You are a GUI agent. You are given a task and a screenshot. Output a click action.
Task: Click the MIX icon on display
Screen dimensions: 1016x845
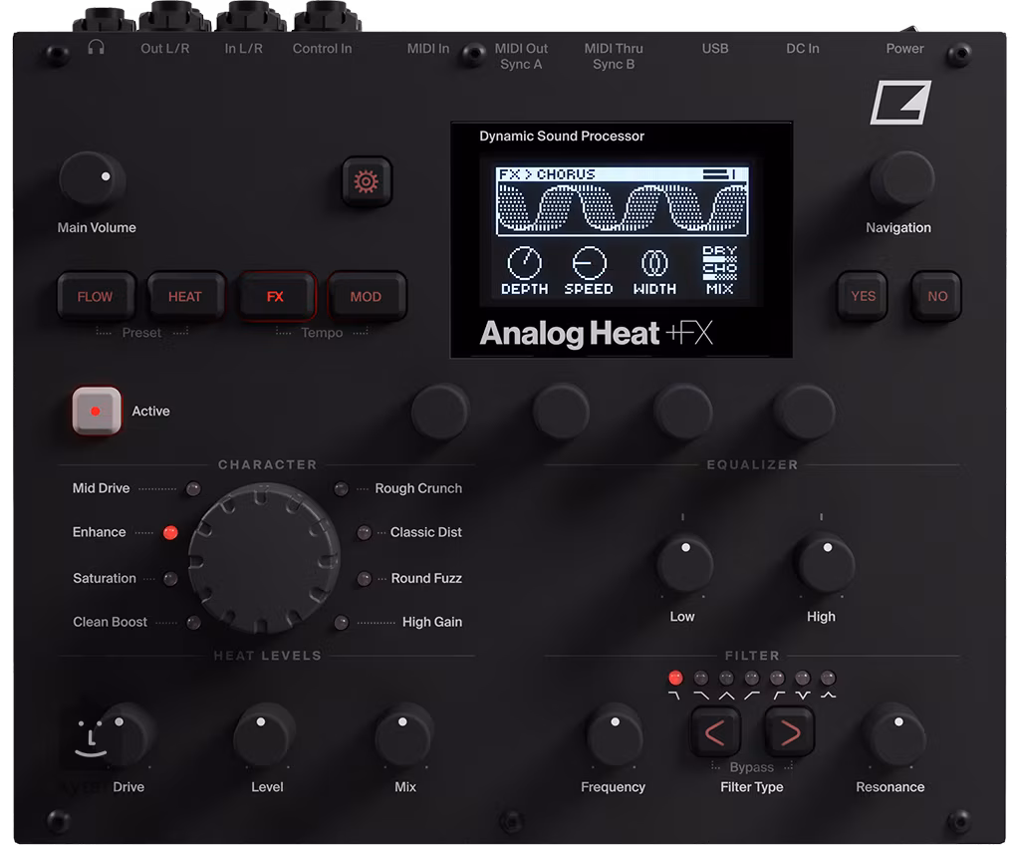tap(719, 263)
